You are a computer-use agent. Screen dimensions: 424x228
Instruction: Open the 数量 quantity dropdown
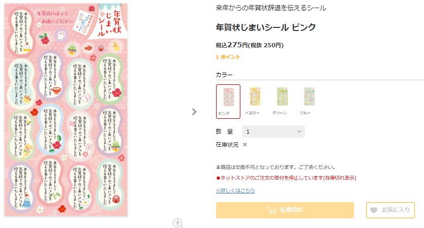pyautogui.click(x=273, y=132)
